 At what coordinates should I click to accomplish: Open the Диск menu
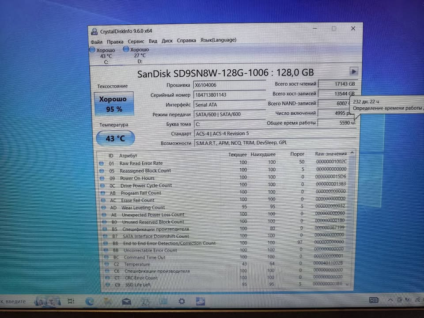[167, 41]
